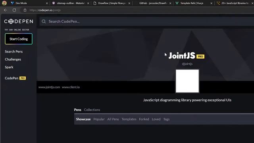Click the JointJS profile avatar image
This screenshot has height=143, width=254.
(x=187, y=81)
